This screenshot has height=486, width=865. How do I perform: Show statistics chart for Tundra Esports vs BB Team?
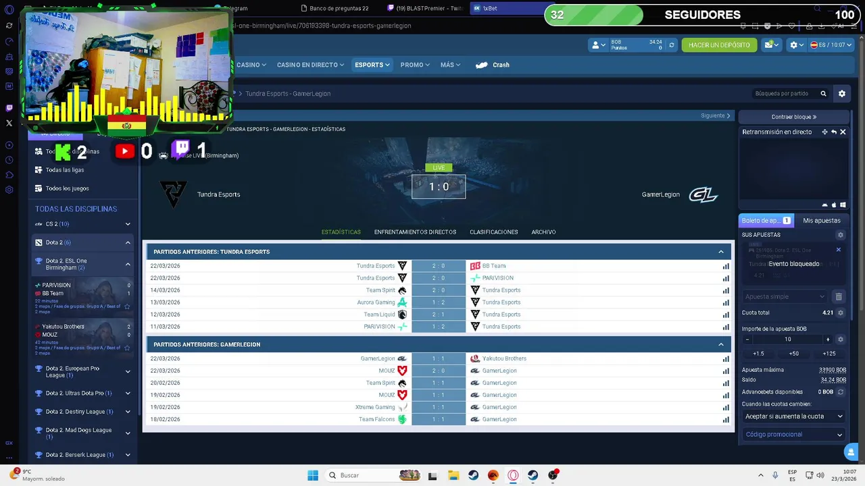pyautogui.click(x=726, y=266)
